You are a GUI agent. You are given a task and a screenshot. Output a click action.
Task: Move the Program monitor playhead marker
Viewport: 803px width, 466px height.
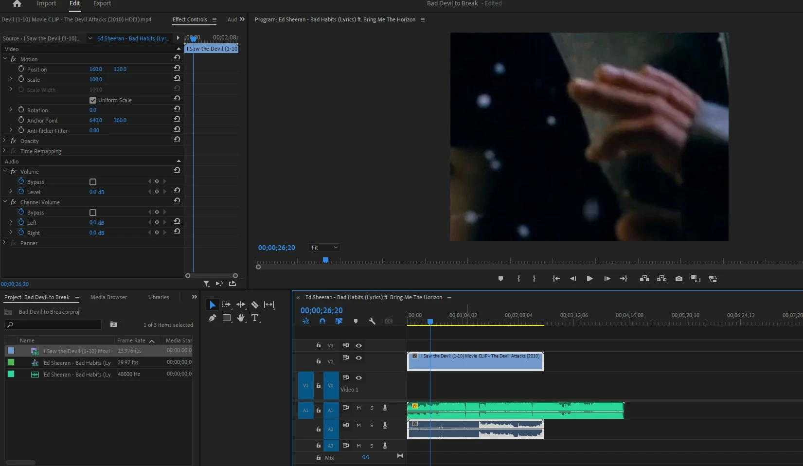(325, 260)
